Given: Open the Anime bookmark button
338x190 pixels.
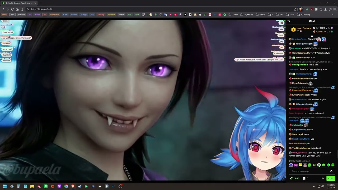Looking at the screenshot, I should click(x=74, y=15).
